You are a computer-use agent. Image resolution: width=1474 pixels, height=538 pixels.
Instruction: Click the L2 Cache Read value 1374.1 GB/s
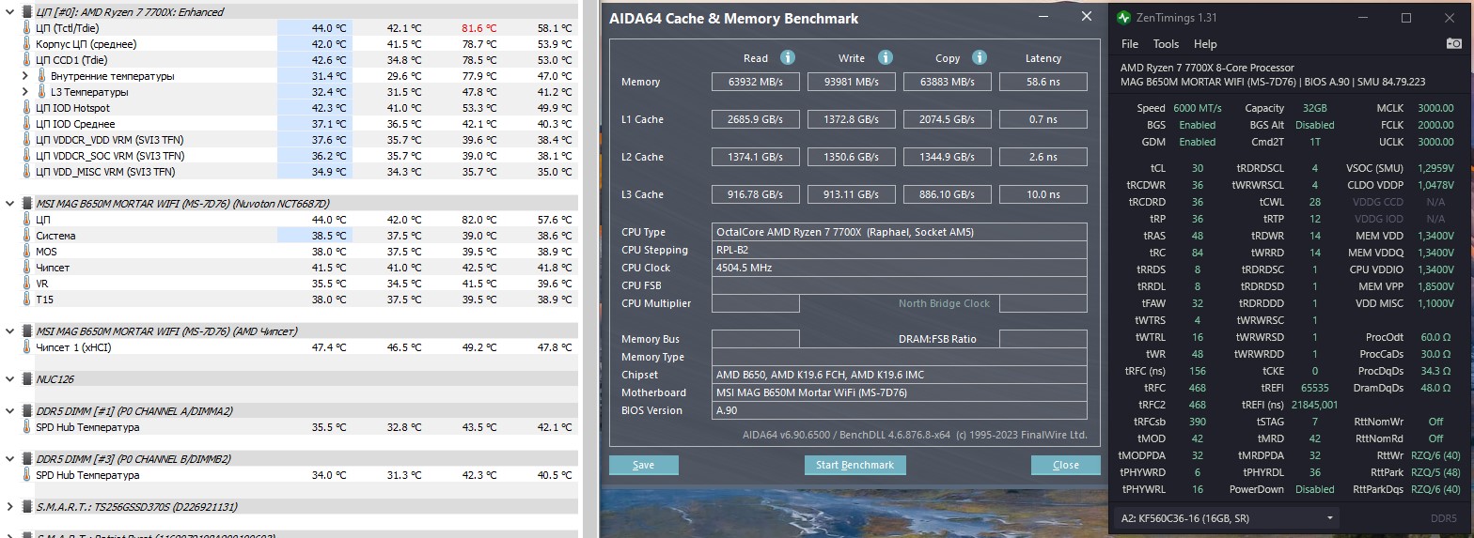click(756, 157)
